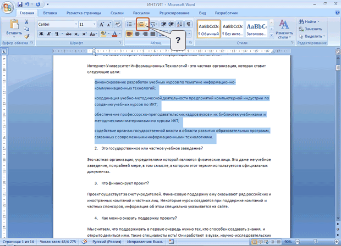Click the center alignment icon
Viewport: 341px width, 246px height.
coord(137,34)
